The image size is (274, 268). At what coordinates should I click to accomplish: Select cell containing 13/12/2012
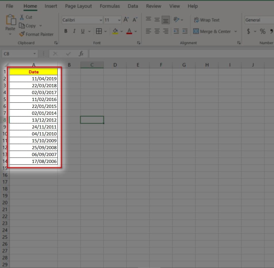[x=34, y=120]
